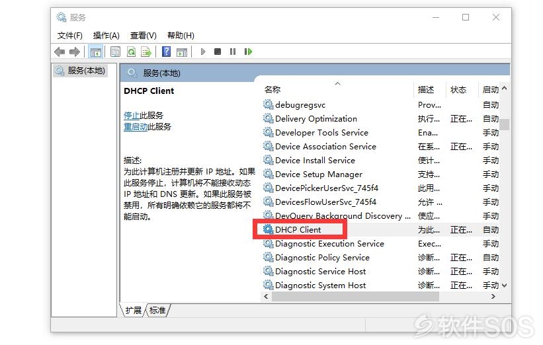Viewport: 543px width, 345px height.
Task: Open the 帮助(H) menu
Action: tap(181, 36)
